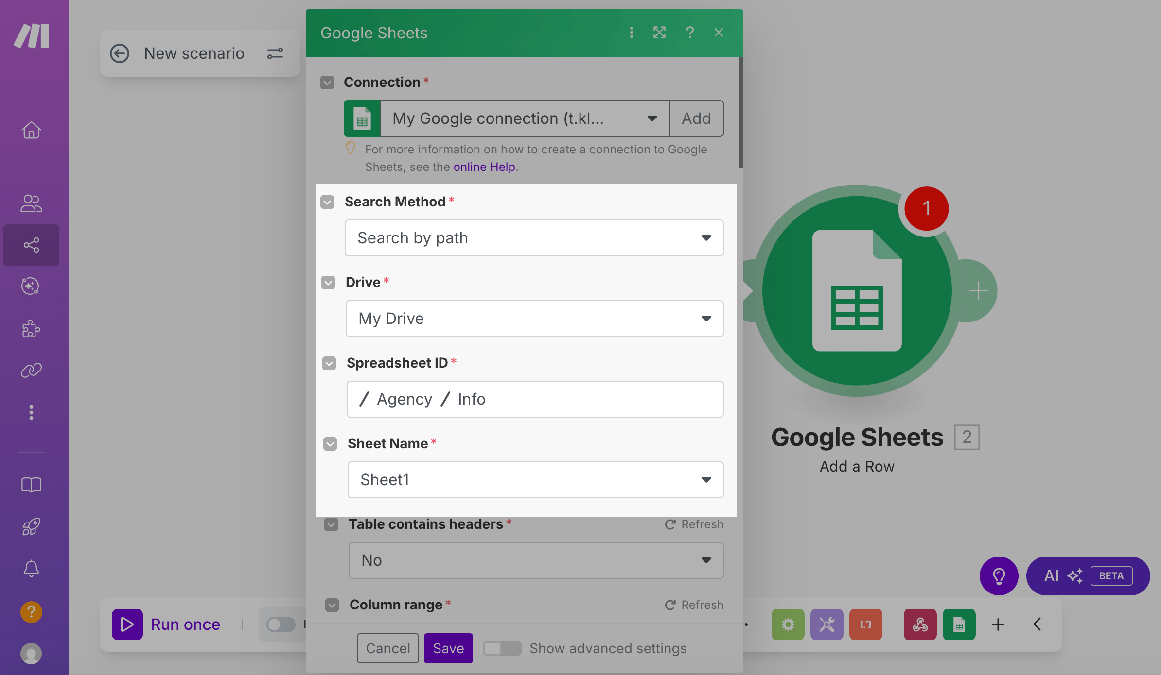The width and height of the screenshot is (1161, 675).
Task: Open the Notifications bell icon
Action: 31,568
